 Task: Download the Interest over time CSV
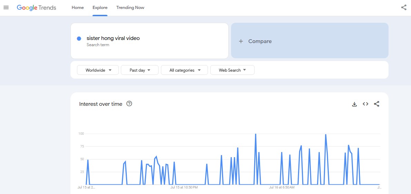point(354,104)
